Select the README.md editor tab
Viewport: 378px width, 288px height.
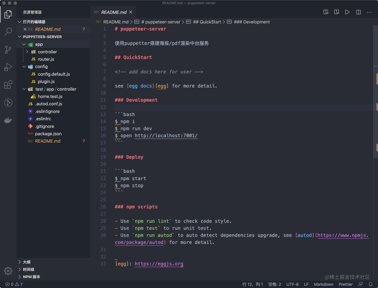tap(113, 12)
